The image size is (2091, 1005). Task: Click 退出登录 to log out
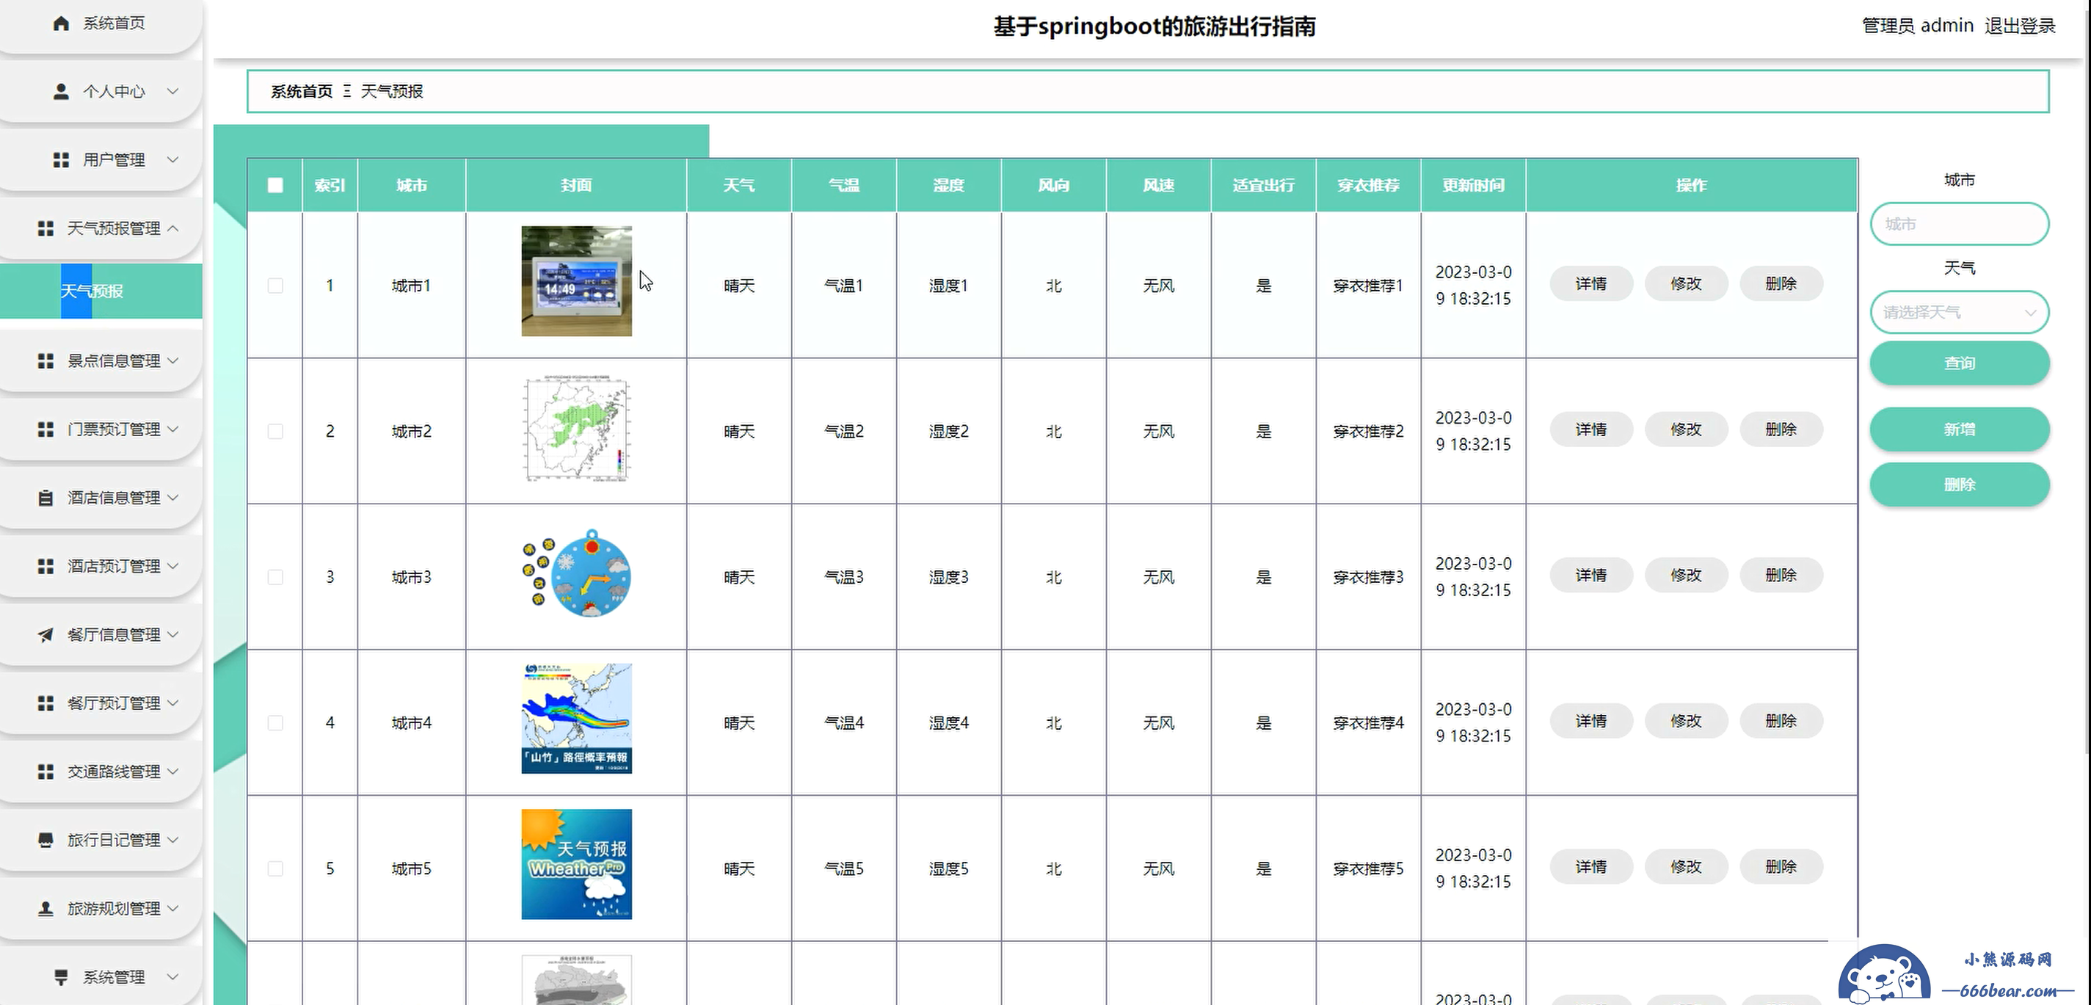pos(2020,26)
